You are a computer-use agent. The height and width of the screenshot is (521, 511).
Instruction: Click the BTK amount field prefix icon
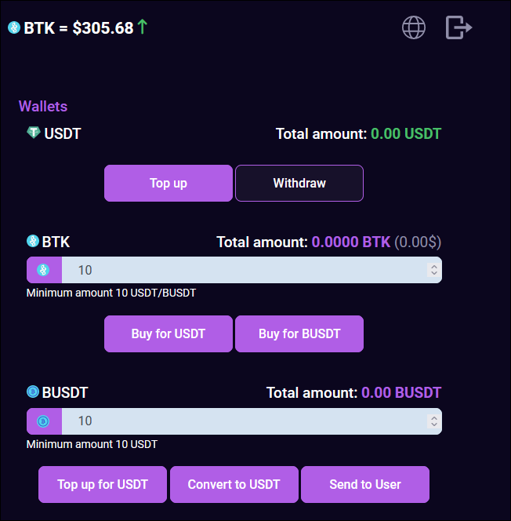coord(44,270)
